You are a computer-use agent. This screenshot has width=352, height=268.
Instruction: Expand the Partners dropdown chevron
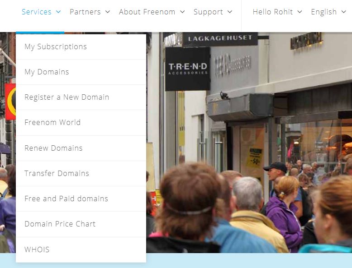tap(108, 12)
